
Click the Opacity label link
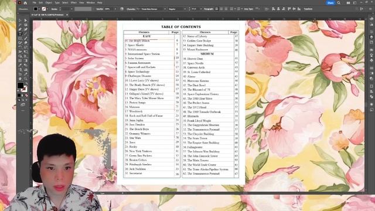(100, 9)
